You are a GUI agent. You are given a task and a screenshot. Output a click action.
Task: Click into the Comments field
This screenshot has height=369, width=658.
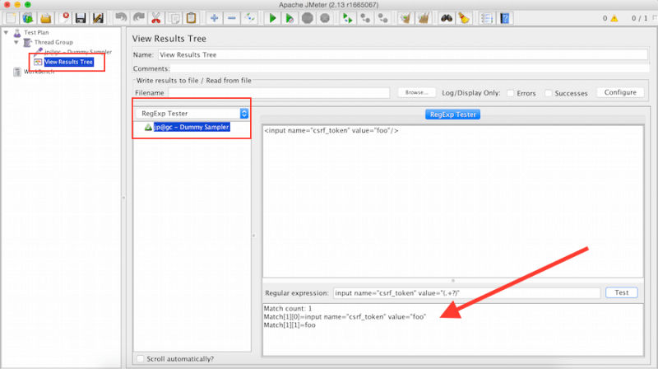[410, 68]
